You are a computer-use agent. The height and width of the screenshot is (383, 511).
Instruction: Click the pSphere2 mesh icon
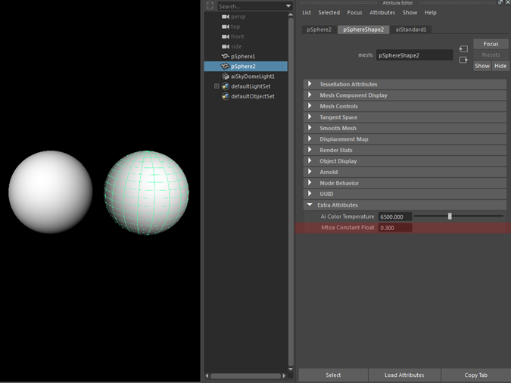pyautogui.click(x=225, y=66)
